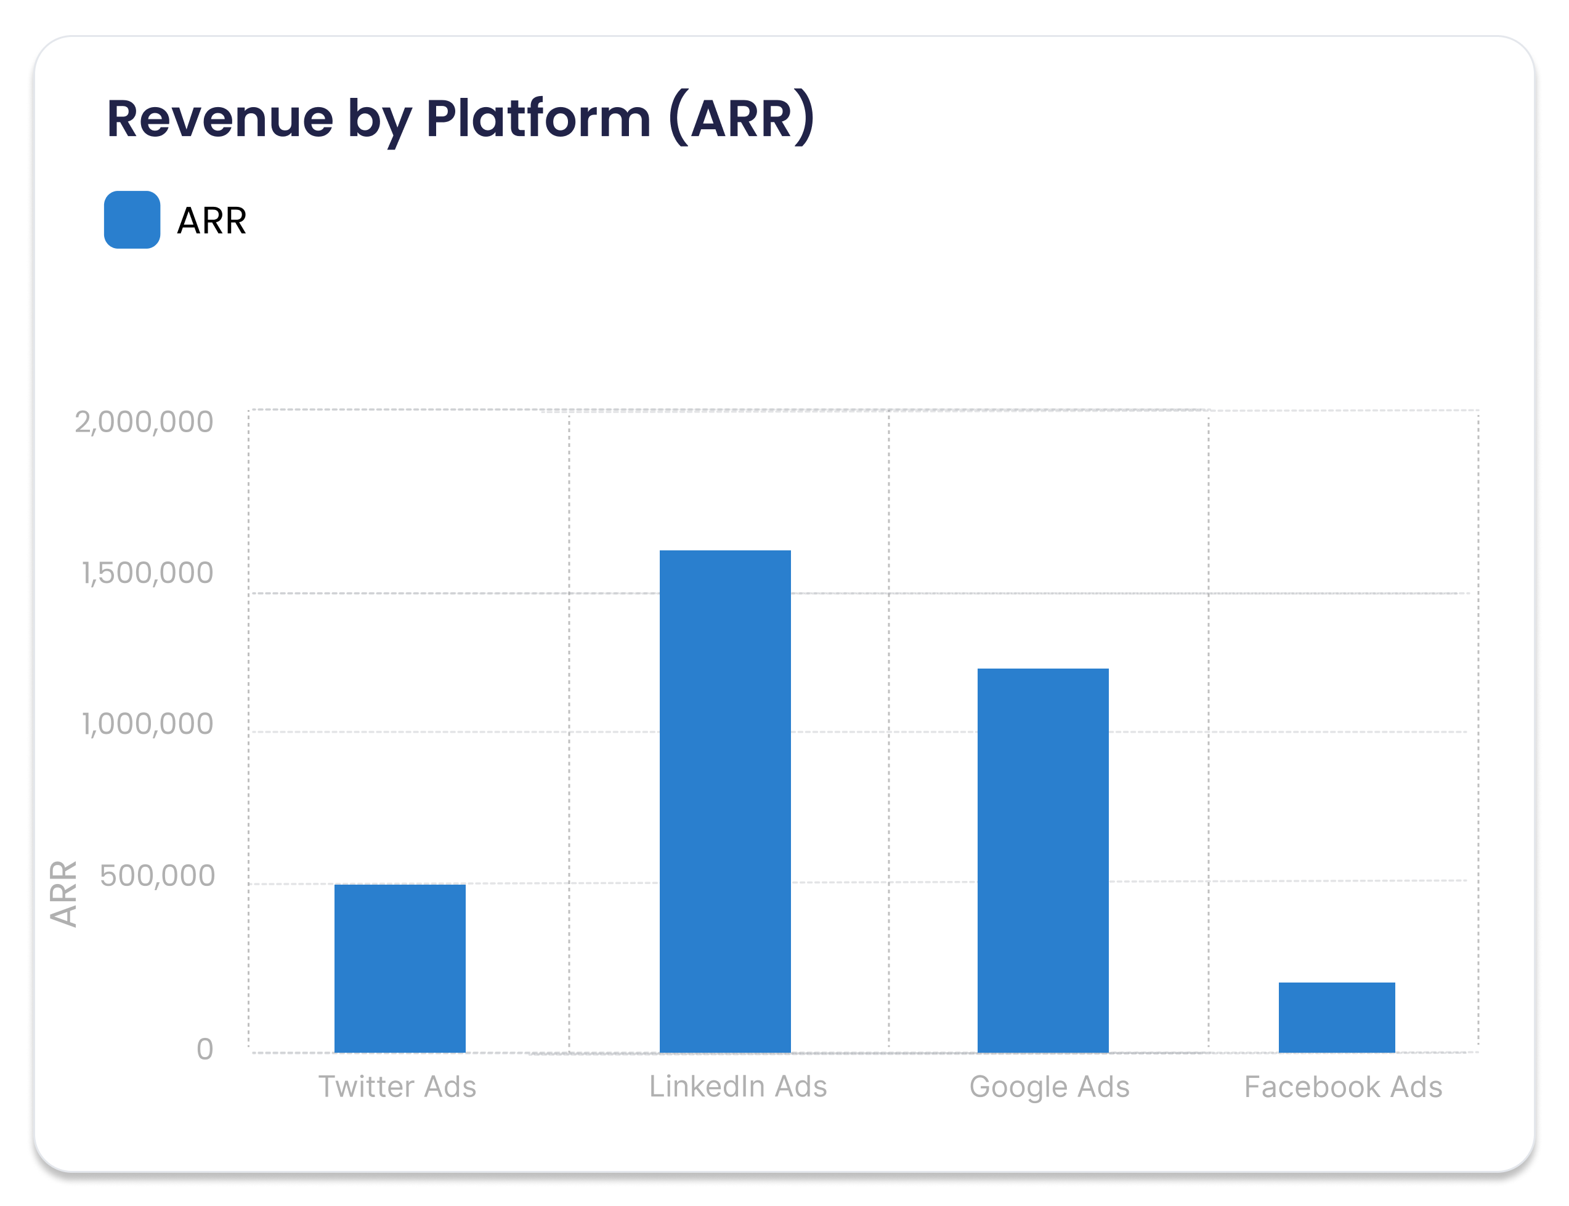
Task: Select the Twitter Ads bar
Action: click(400, 968)
